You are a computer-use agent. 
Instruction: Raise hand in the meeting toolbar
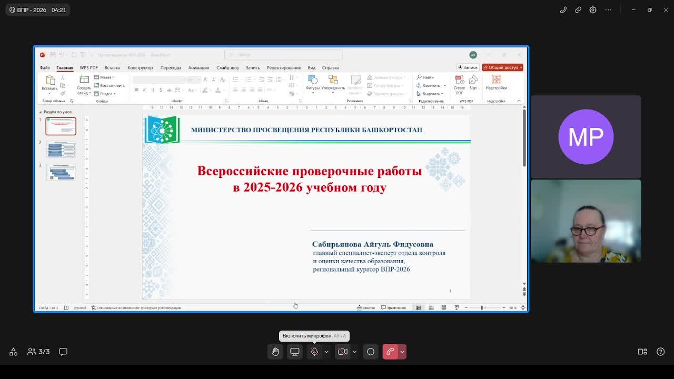(275, 352)
